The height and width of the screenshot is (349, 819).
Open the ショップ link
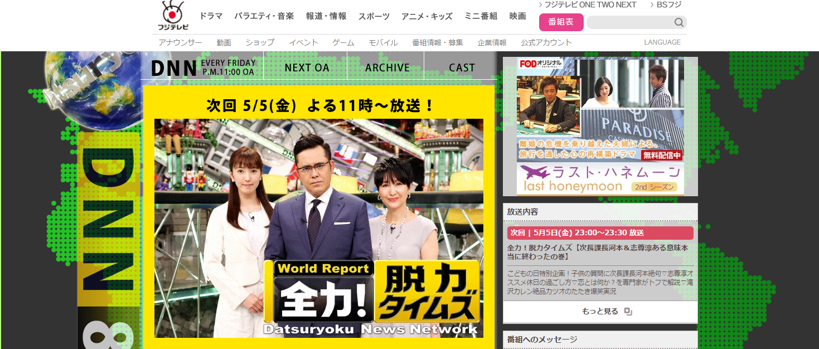[x=260, y=42]
